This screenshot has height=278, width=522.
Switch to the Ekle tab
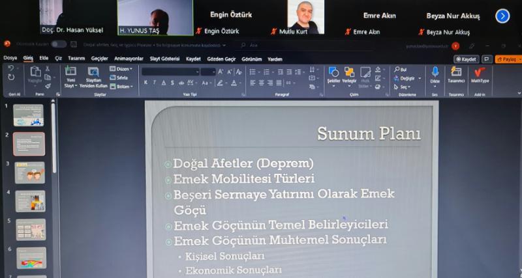(44, 58)
